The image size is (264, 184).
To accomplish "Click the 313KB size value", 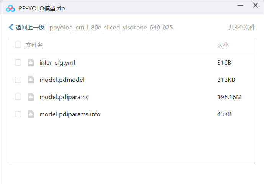I will (x=226, y=80).
